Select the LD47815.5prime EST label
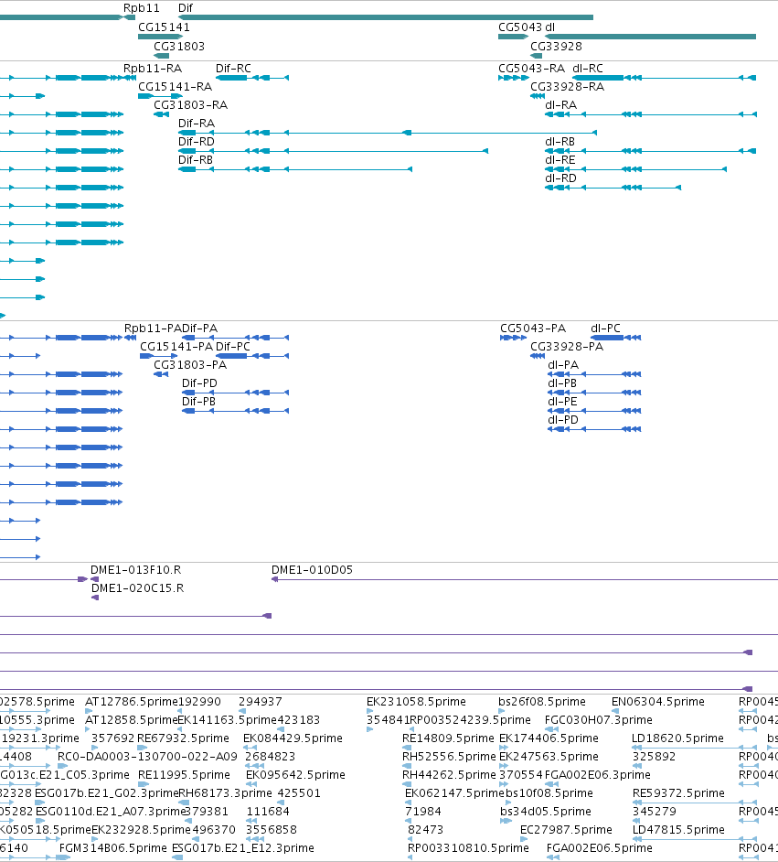Viewport: 778px width, 862px height. coord(678,829)
